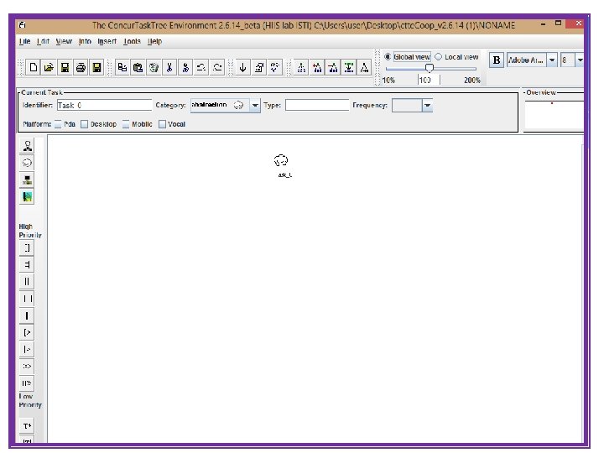
Task: Click the []>> enabling with information operator
Action: 27,383
